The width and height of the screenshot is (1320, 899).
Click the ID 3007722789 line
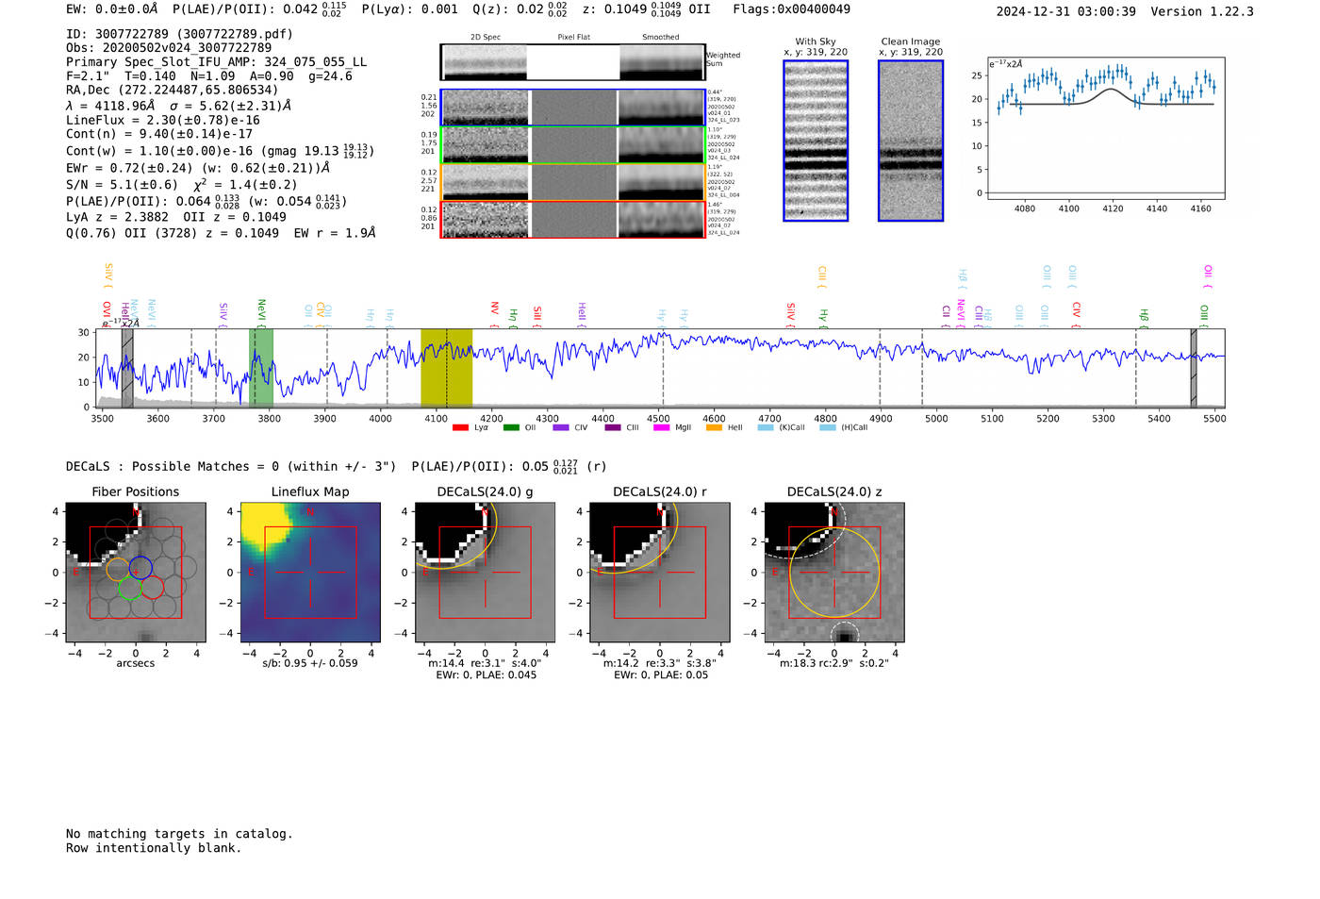(x=179, y=34)
